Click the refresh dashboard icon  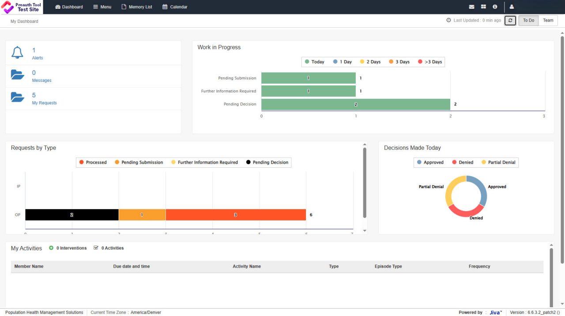[510, 20]
